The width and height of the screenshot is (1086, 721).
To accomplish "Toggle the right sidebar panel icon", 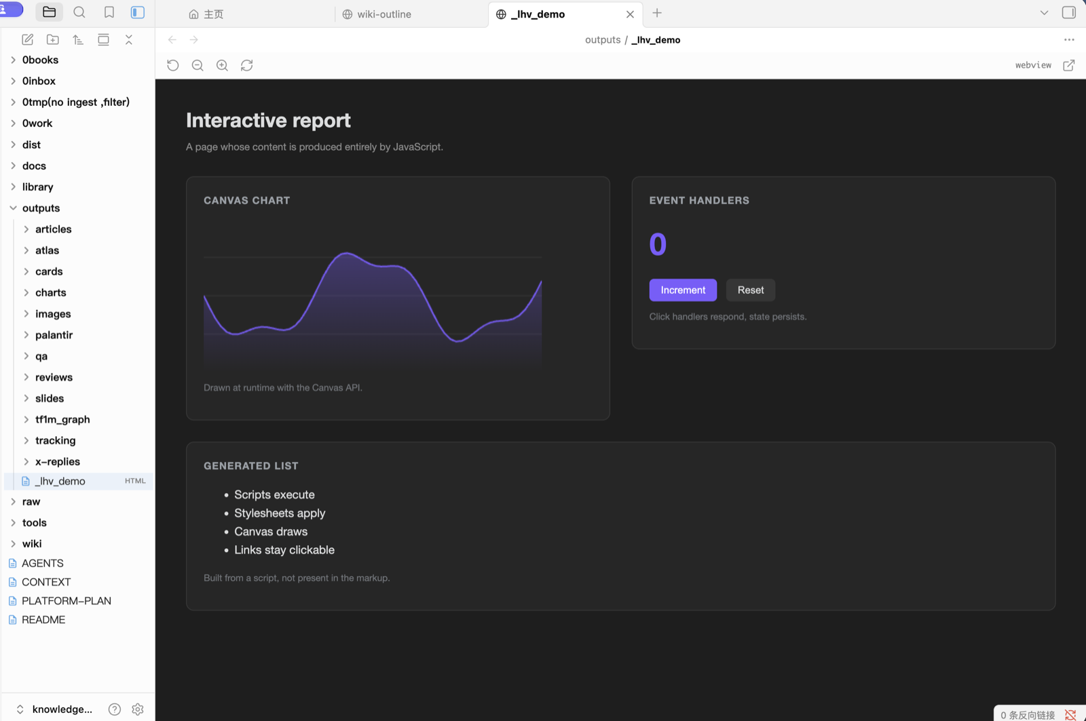I will tap(1069, 12).
